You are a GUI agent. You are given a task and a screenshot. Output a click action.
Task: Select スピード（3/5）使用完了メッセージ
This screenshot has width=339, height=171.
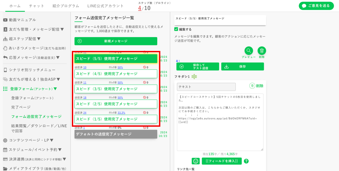116,89
